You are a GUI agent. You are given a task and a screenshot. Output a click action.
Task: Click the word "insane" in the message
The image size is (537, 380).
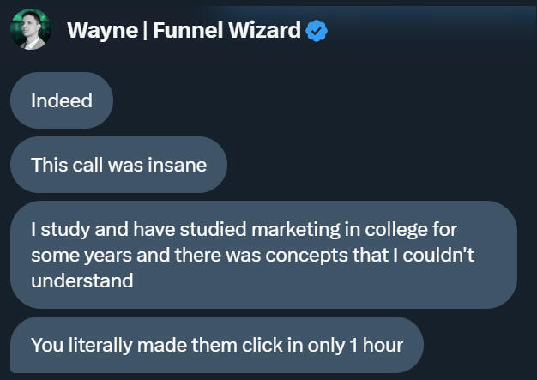pos(178,165)
